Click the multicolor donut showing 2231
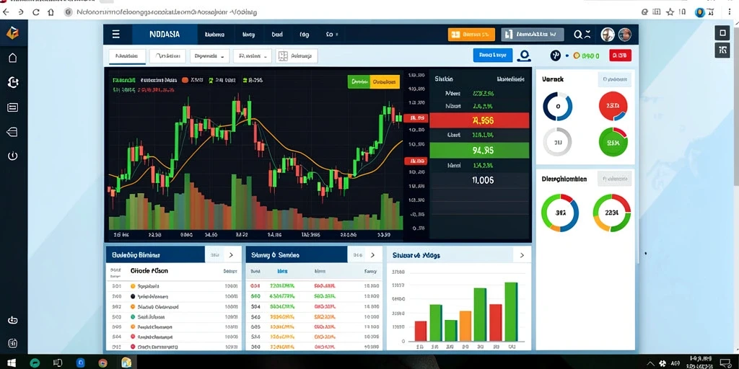739x369 pixels. [x=612, y=213]
